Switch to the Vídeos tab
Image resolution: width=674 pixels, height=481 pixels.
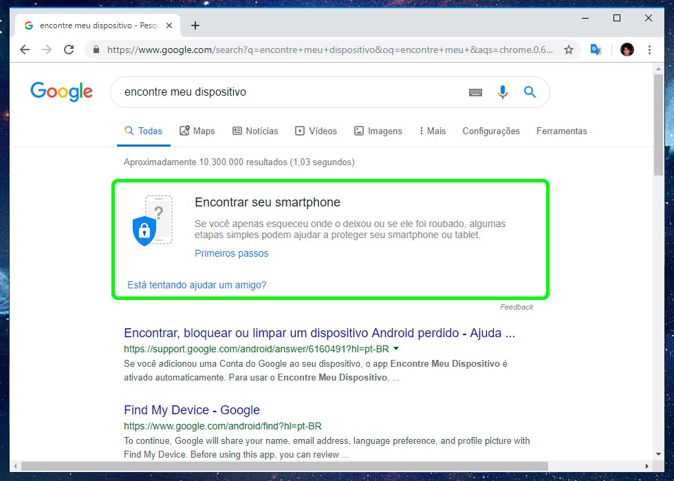(x=316, y=131)
